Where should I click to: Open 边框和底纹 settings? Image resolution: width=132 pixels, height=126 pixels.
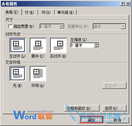point(82,108)
